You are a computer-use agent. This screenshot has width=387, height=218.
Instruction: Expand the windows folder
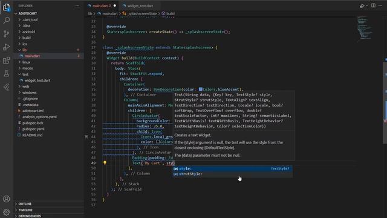pyautogui.click(x=30, y=93)
